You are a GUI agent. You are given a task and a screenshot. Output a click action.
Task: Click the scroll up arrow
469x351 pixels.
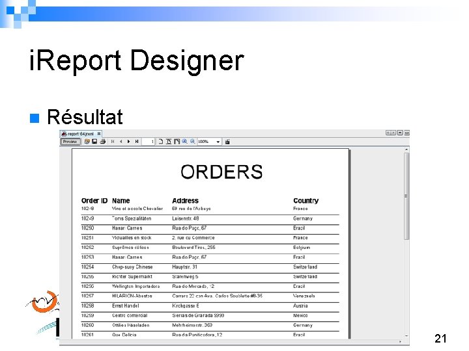coord(406,149)
